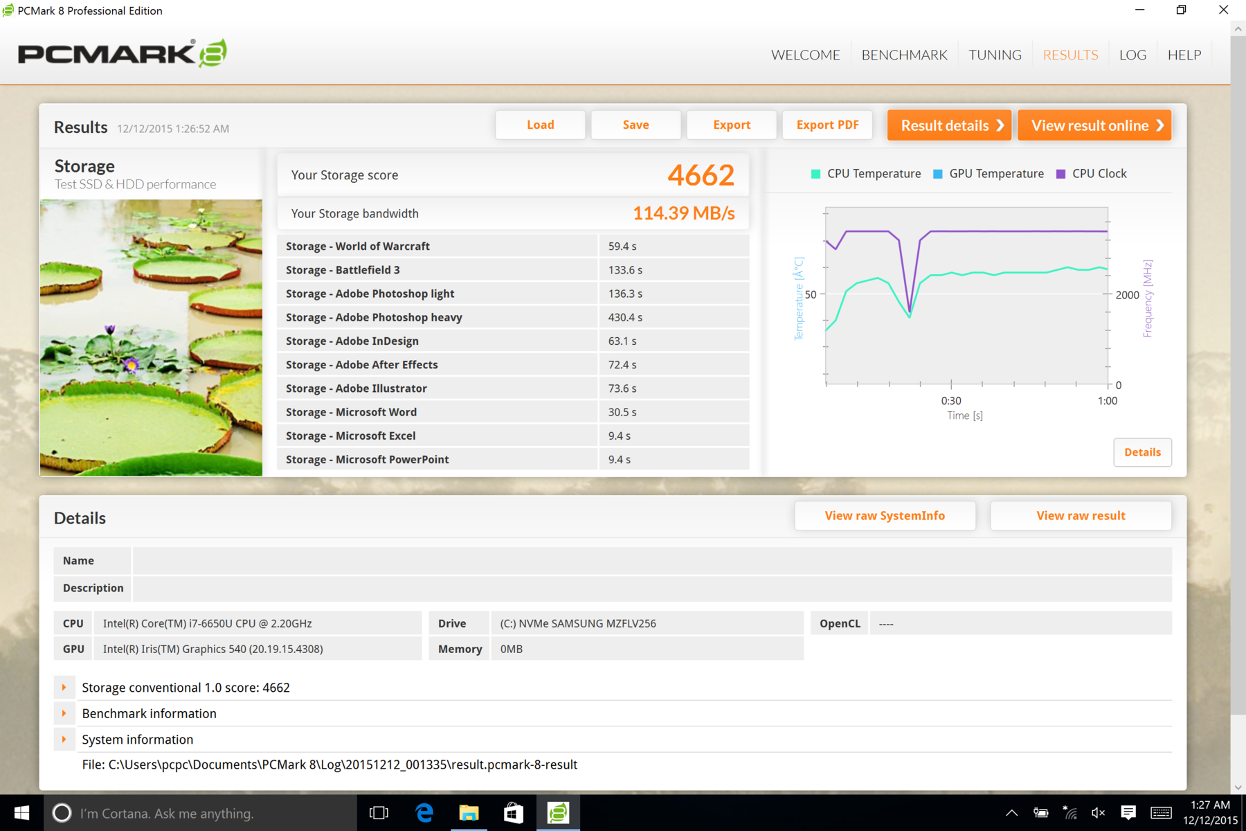Go to the Welcome tab
Image resolution: width=1246 pixels, height=831 pixels.
[x=806, y=55]
